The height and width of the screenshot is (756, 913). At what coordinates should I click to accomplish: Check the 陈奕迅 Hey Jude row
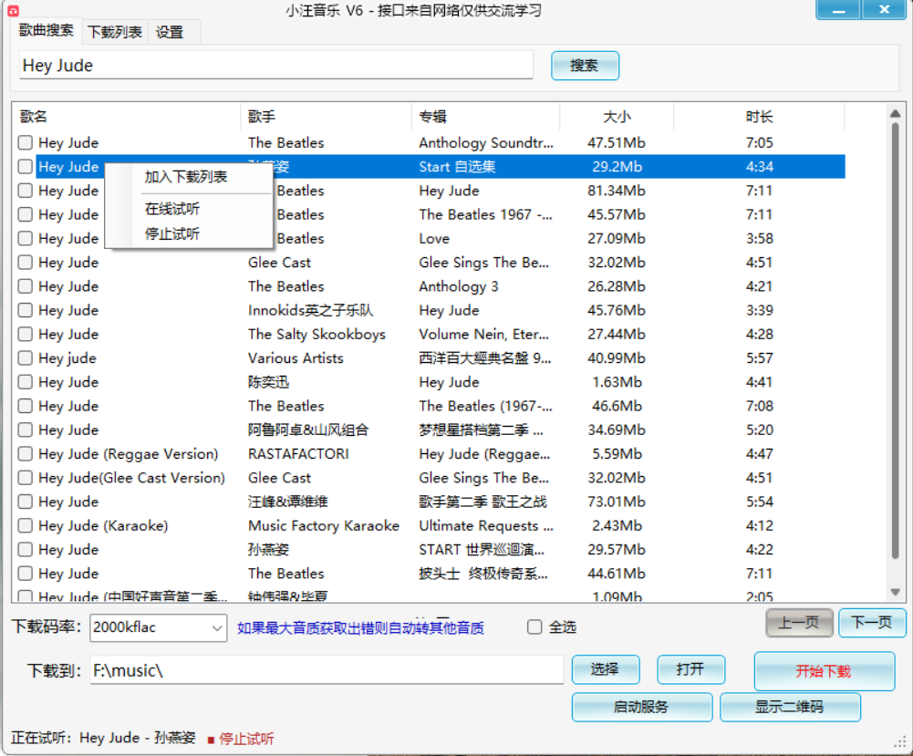[25, 382]
